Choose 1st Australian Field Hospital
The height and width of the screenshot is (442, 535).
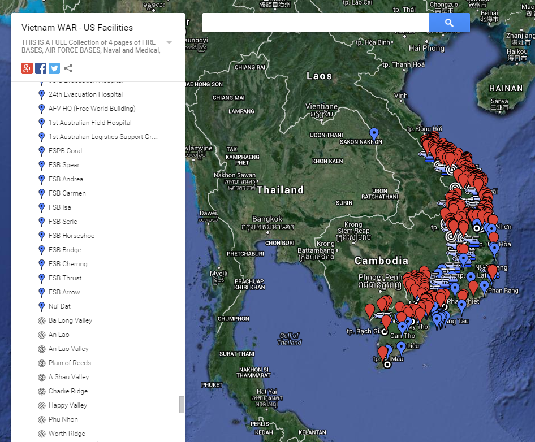click(x=90, y=123)
